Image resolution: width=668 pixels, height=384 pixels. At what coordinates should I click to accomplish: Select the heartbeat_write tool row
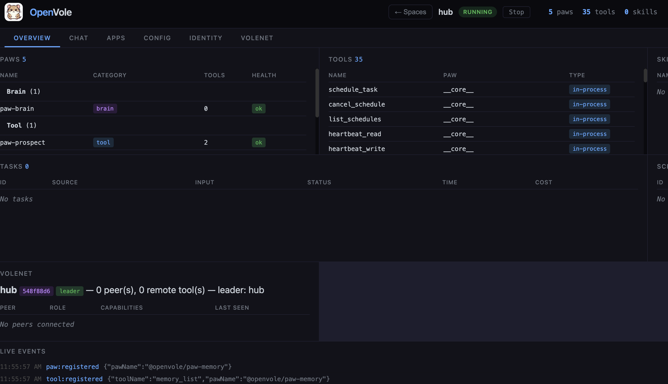pos(482,148)
